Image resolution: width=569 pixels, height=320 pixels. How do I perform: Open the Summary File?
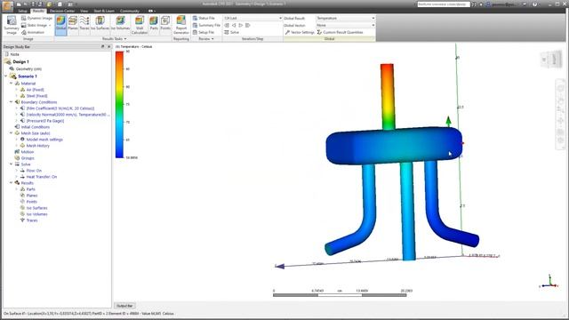coord(206,26)
